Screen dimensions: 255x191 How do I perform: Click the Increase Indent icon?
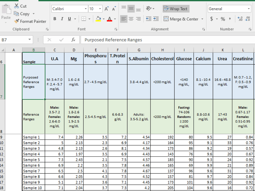[x=156, y=19]
